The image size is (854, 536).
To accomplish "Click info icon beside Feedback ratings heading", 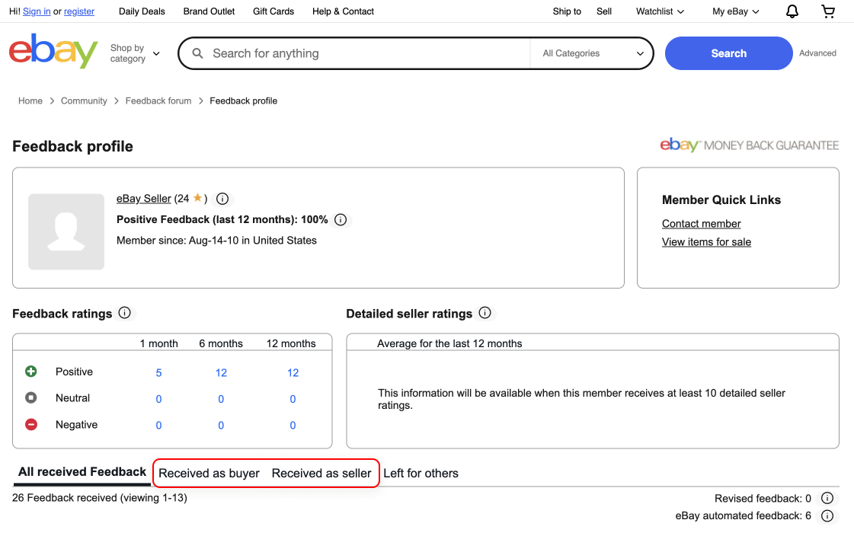I will [x=125, y=313].
